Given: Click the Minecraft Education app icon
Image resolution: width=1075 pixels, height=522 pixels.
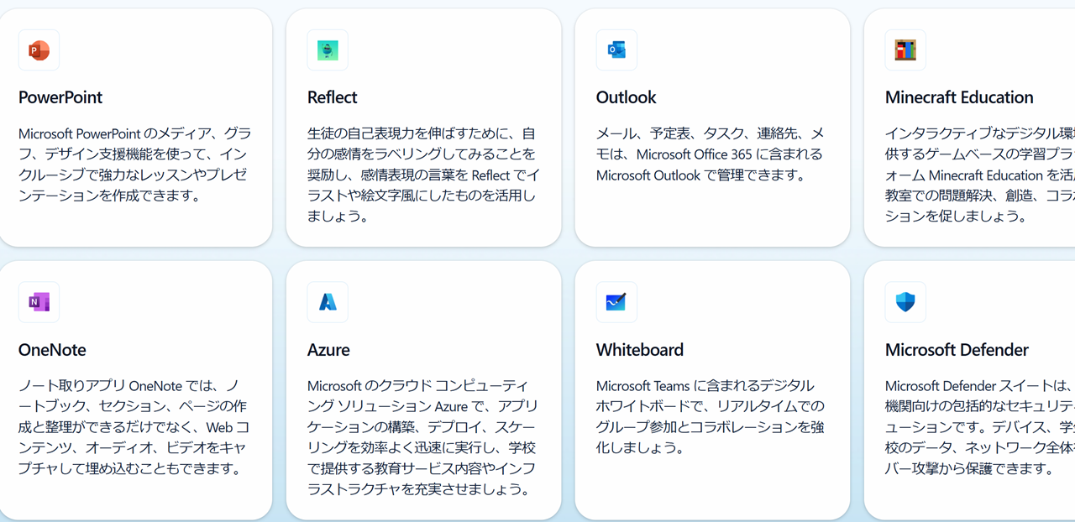Looking at the screenshot, I should pos(905,50).
